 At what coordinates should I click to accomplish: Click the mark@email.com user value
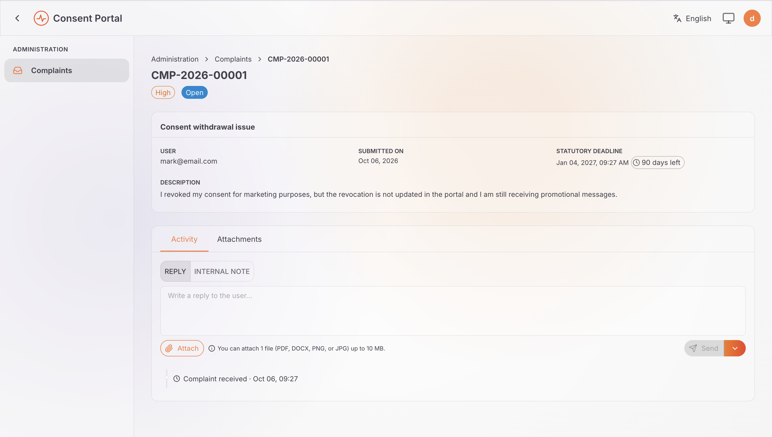189,161
